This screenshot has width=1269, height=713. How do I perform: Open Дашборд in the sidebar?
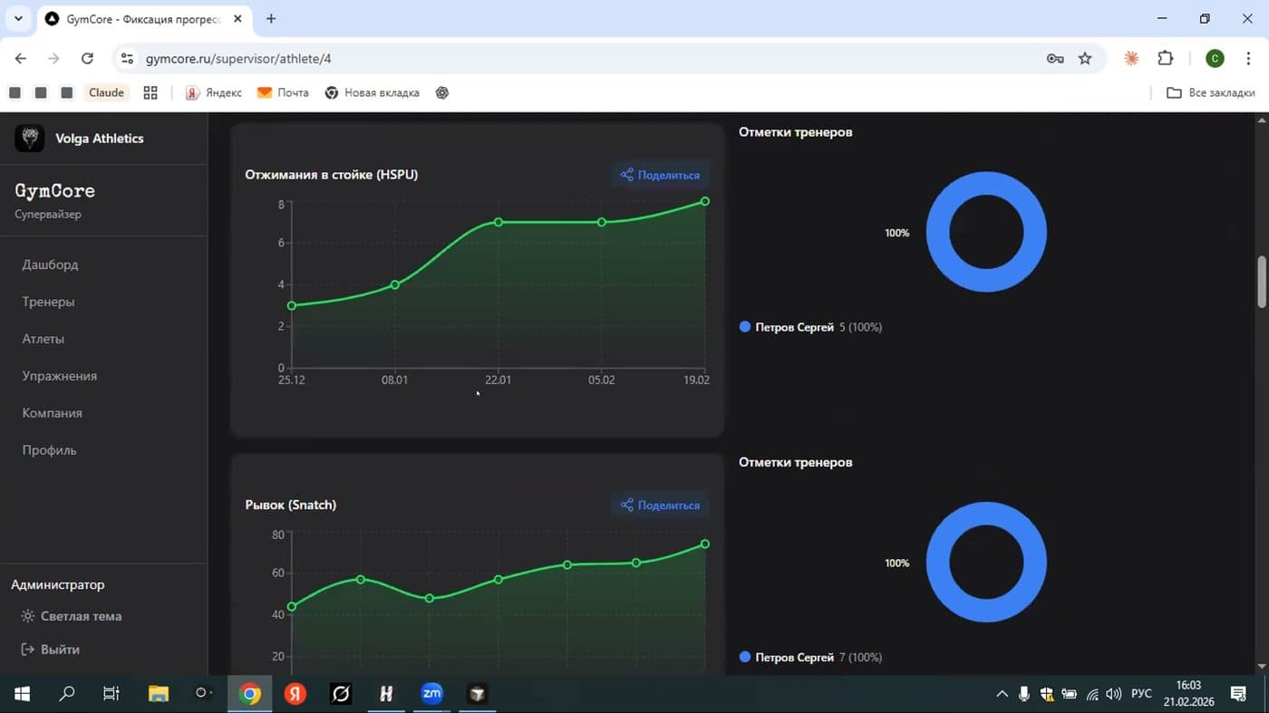click(x=50, y=265)
